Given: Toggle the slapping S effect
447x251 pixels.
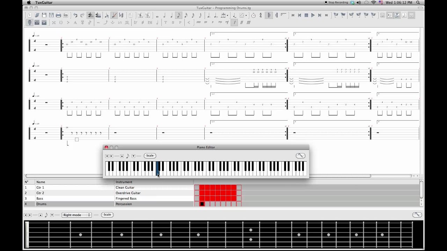Looking at the screenshot, I should click(x=173, y=22).
